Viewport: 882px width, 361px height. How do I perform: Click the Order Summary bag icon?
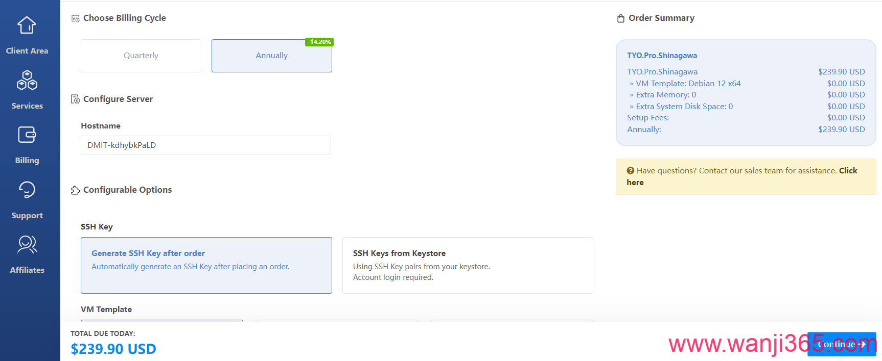click(x=621, y=18)
